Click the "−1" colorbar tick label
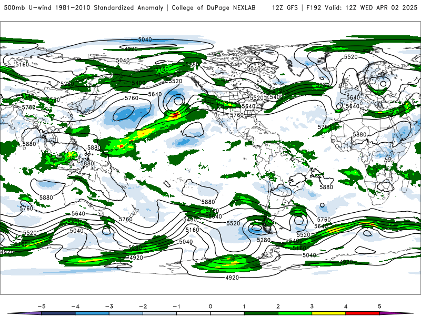Viewport: 421px width, 316px height. pyautogui.click(x=176, y=307)
